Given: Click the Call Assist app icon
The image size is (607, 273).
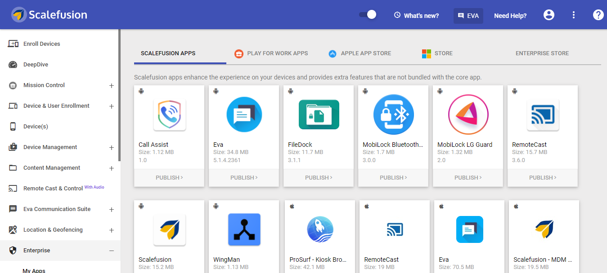Looking at the screenshot, I should 170,115.
